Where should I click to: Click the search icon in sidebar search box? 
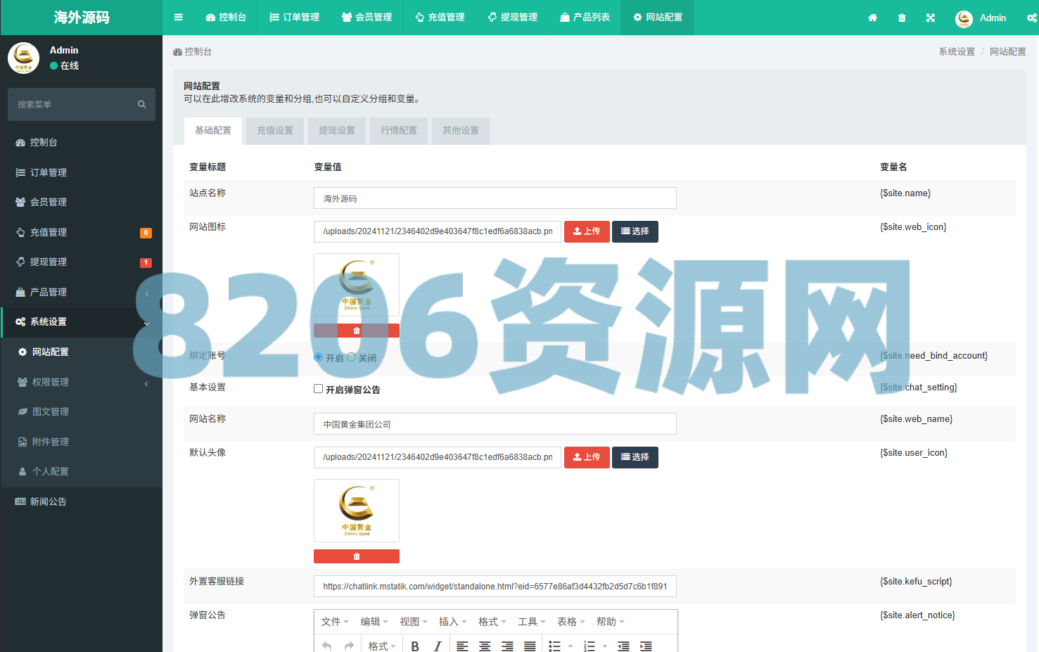pyautogui.click(x=141, y=104)
